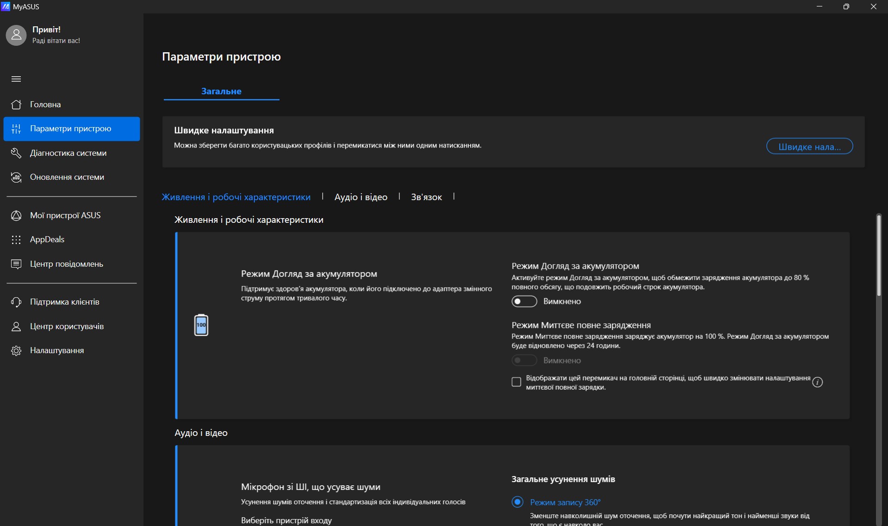Click the info icon beside instant charge checkbox
Viewport: 888px width, 526px height.
click(817, 382)
